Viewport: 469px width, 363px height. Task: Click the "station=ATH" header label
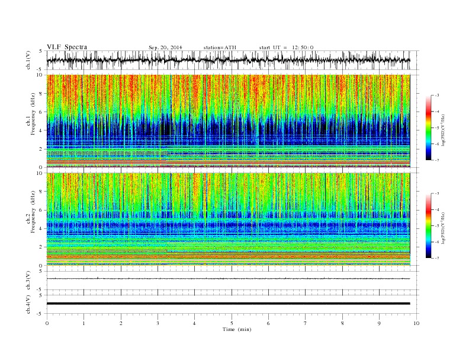(x=220, y=47)
